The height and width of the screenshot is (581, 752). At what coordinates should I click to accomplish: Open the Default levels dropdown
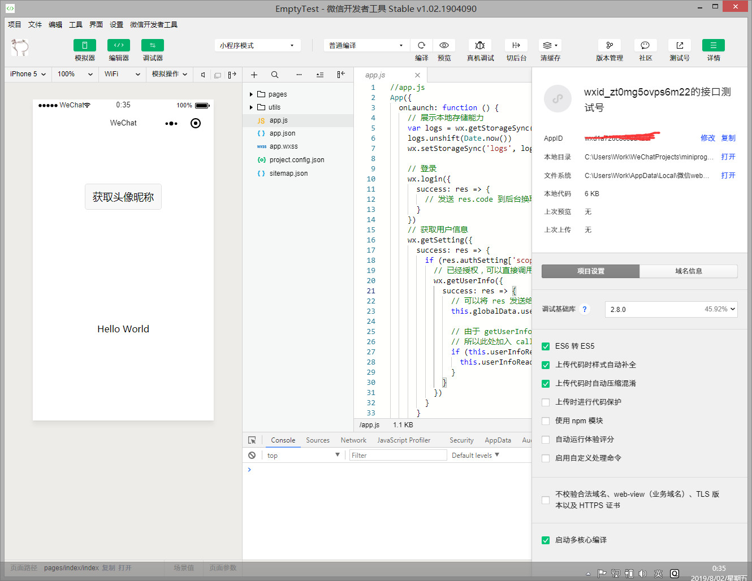coord(476,455)
